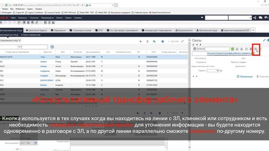Viewport: 269px width, 151px height.
Task: Select birth date cell 25.08.1970
Action: point(91,80)
